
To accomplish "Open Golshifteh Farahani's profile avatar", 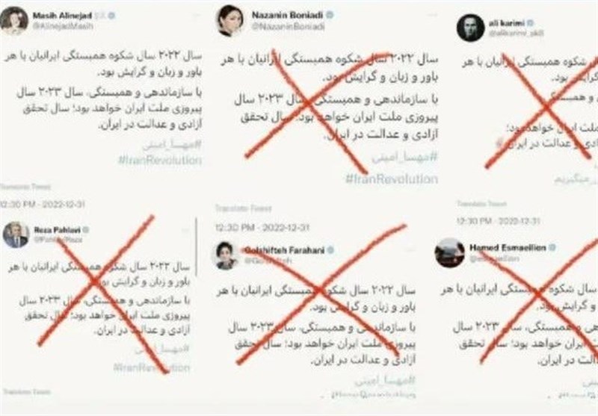I will coord(227,255).
